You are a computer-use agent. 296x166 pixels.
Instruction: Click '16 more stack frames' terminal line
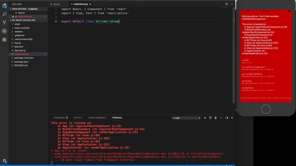click(93, 160)
